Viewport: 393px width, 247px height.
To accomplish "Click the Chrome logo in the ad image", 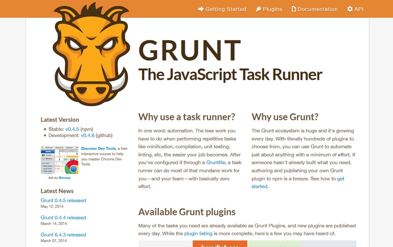I will pos(72,168).
